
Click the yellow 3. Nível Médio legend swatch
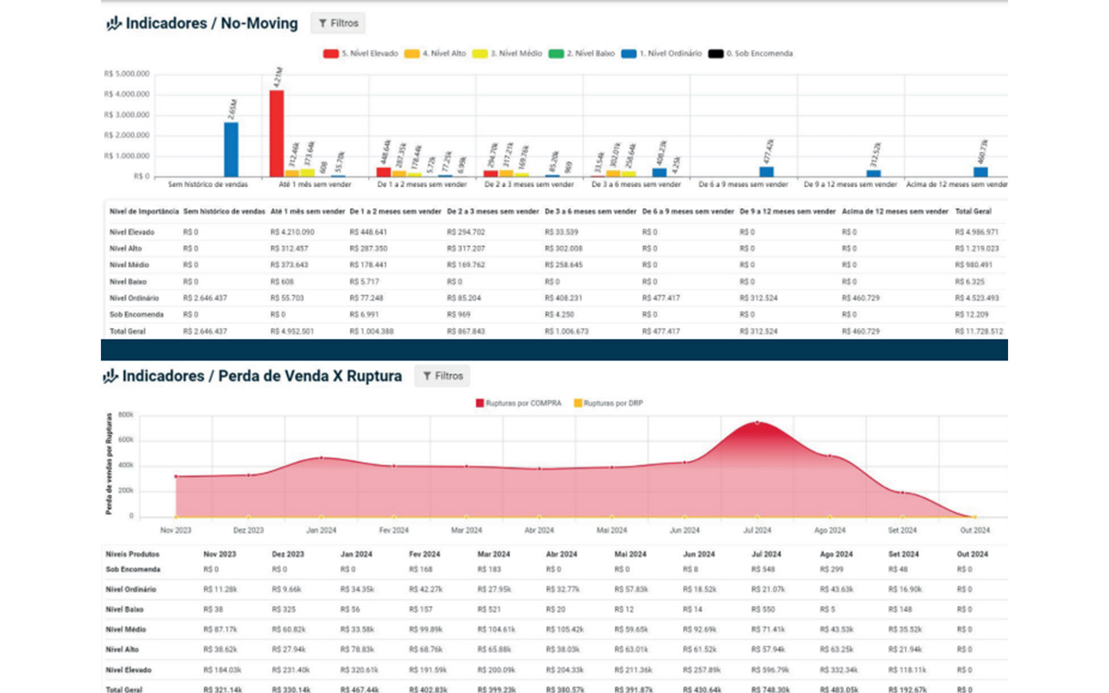[480, 54]
